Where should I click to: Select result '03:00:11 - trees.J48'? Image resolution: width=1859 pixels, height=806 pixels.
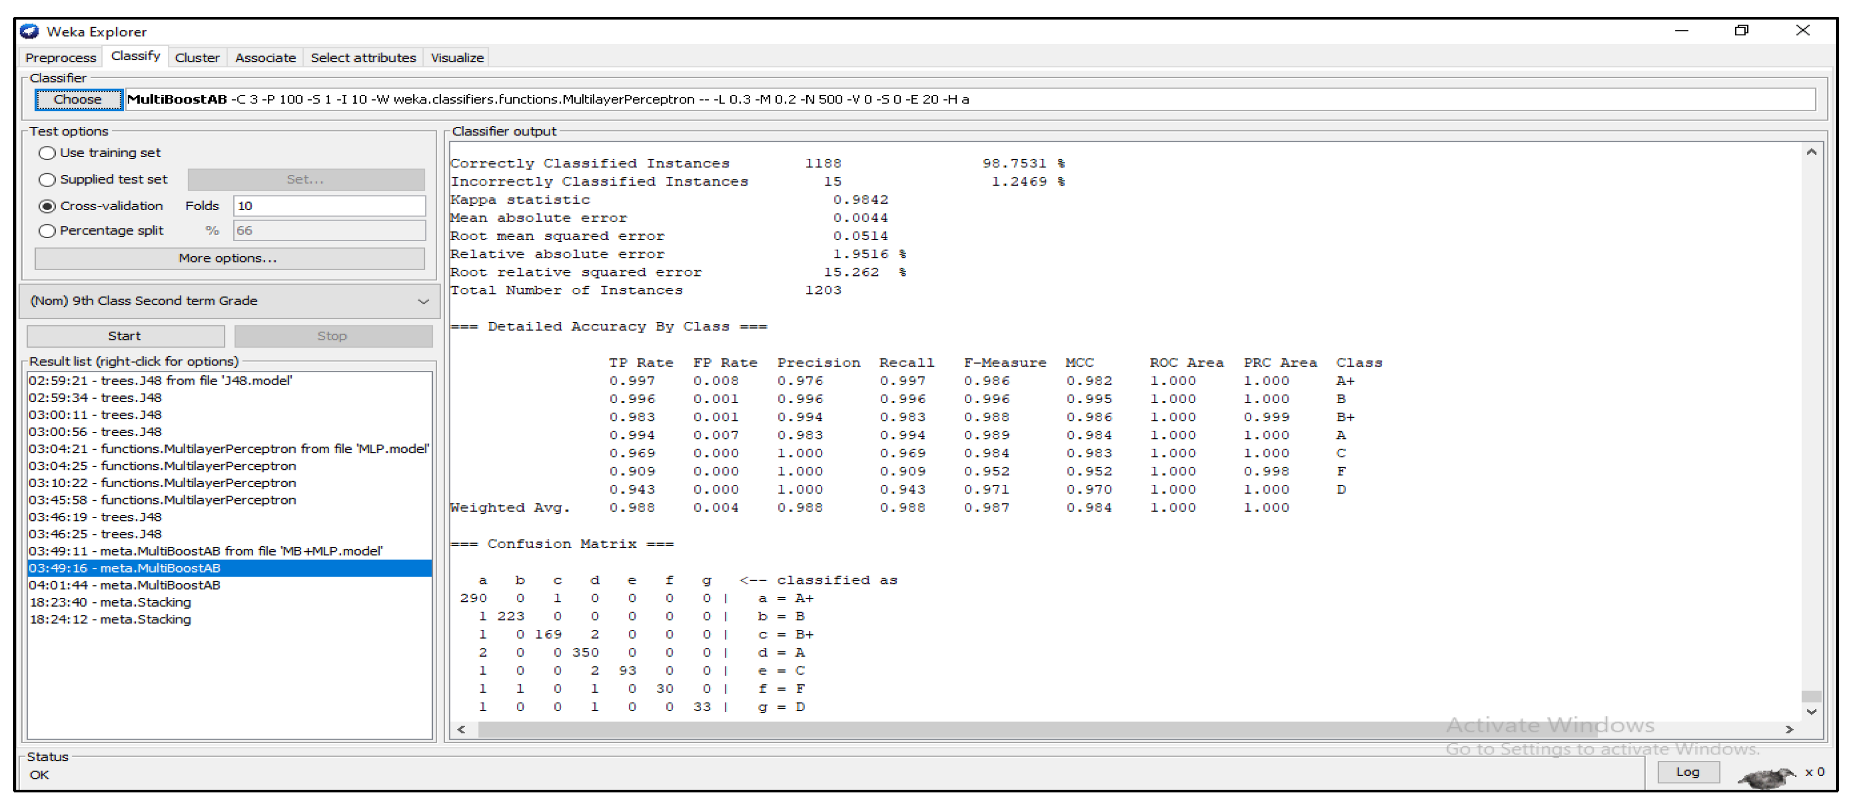pos(229,415)
